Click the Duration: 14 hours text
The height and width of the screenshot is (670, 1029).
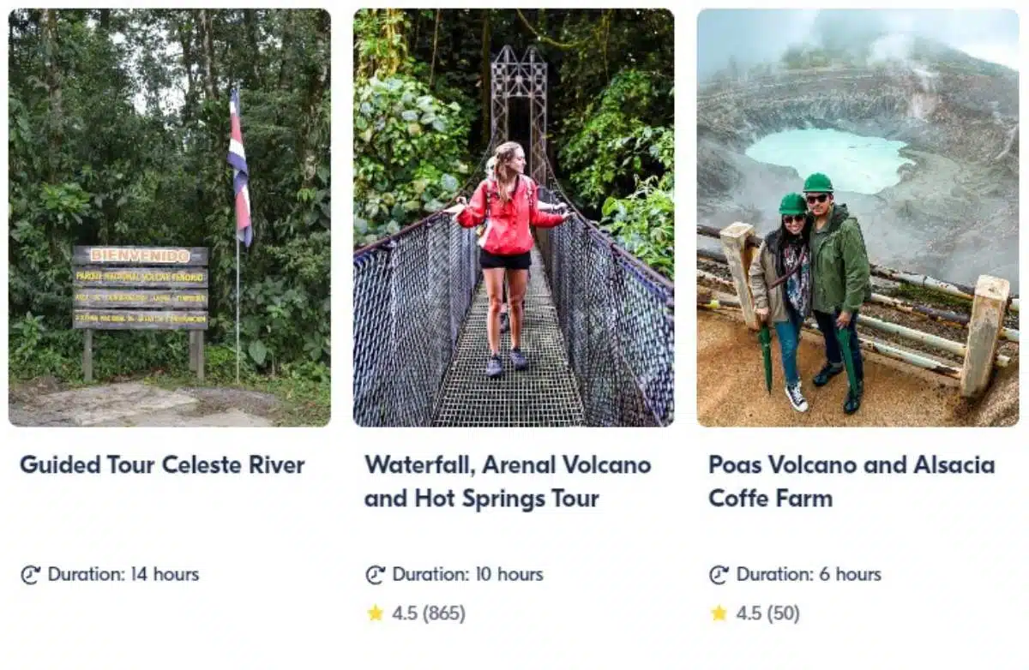[123, 575]
